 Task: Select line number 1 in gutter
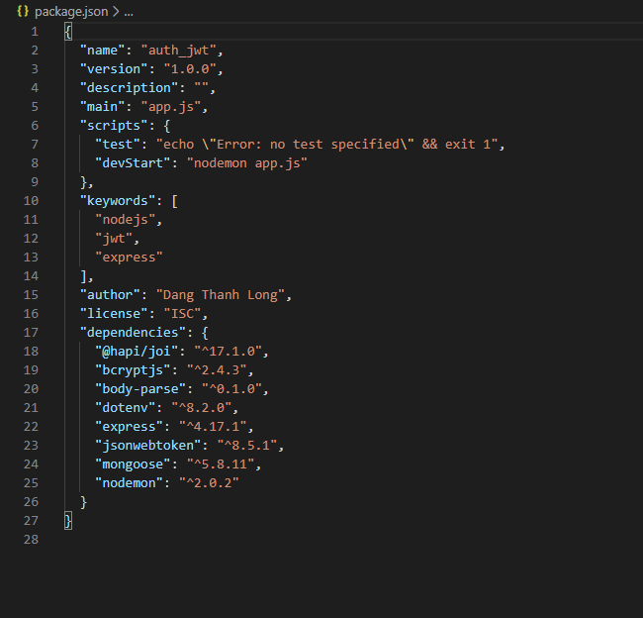[x=35, y=32]
